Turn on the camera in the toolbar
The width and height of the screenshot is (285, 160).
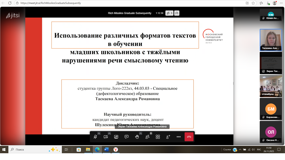pyautogui.click(x=106, y=137)
